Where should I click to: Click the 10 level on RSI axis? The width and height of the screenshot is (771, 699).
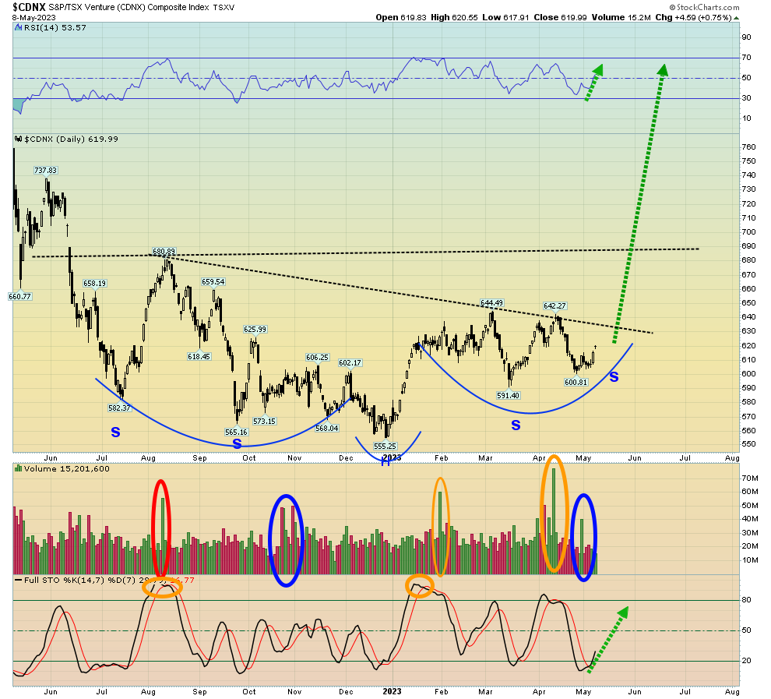tap(746, 118)
